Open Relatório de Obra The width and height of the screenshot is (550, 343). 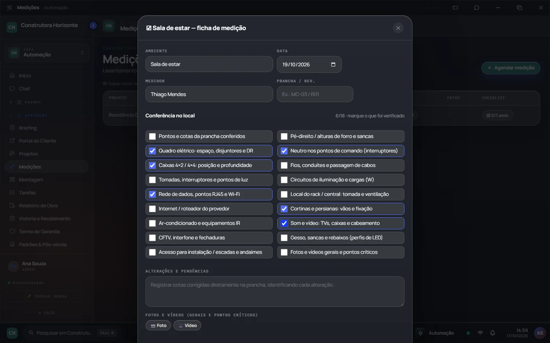[x=47, y=205]
